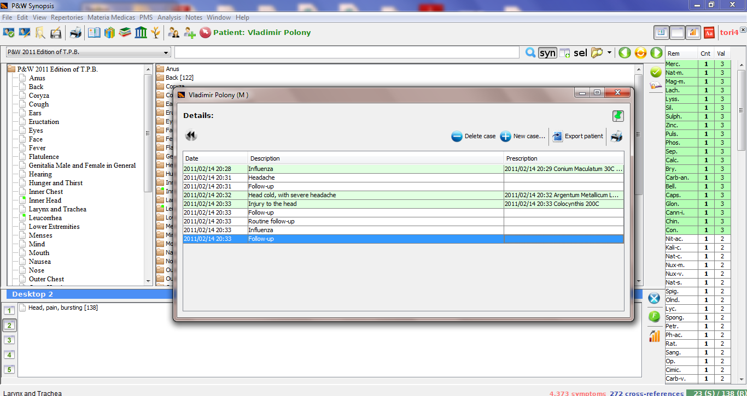Click the Delete case button
Viewport: 747px width, 396px height.
click(474, 137)
